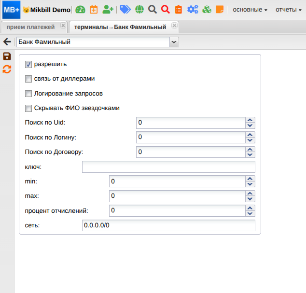Decrease the процент отчислений value

coord(250,213)
